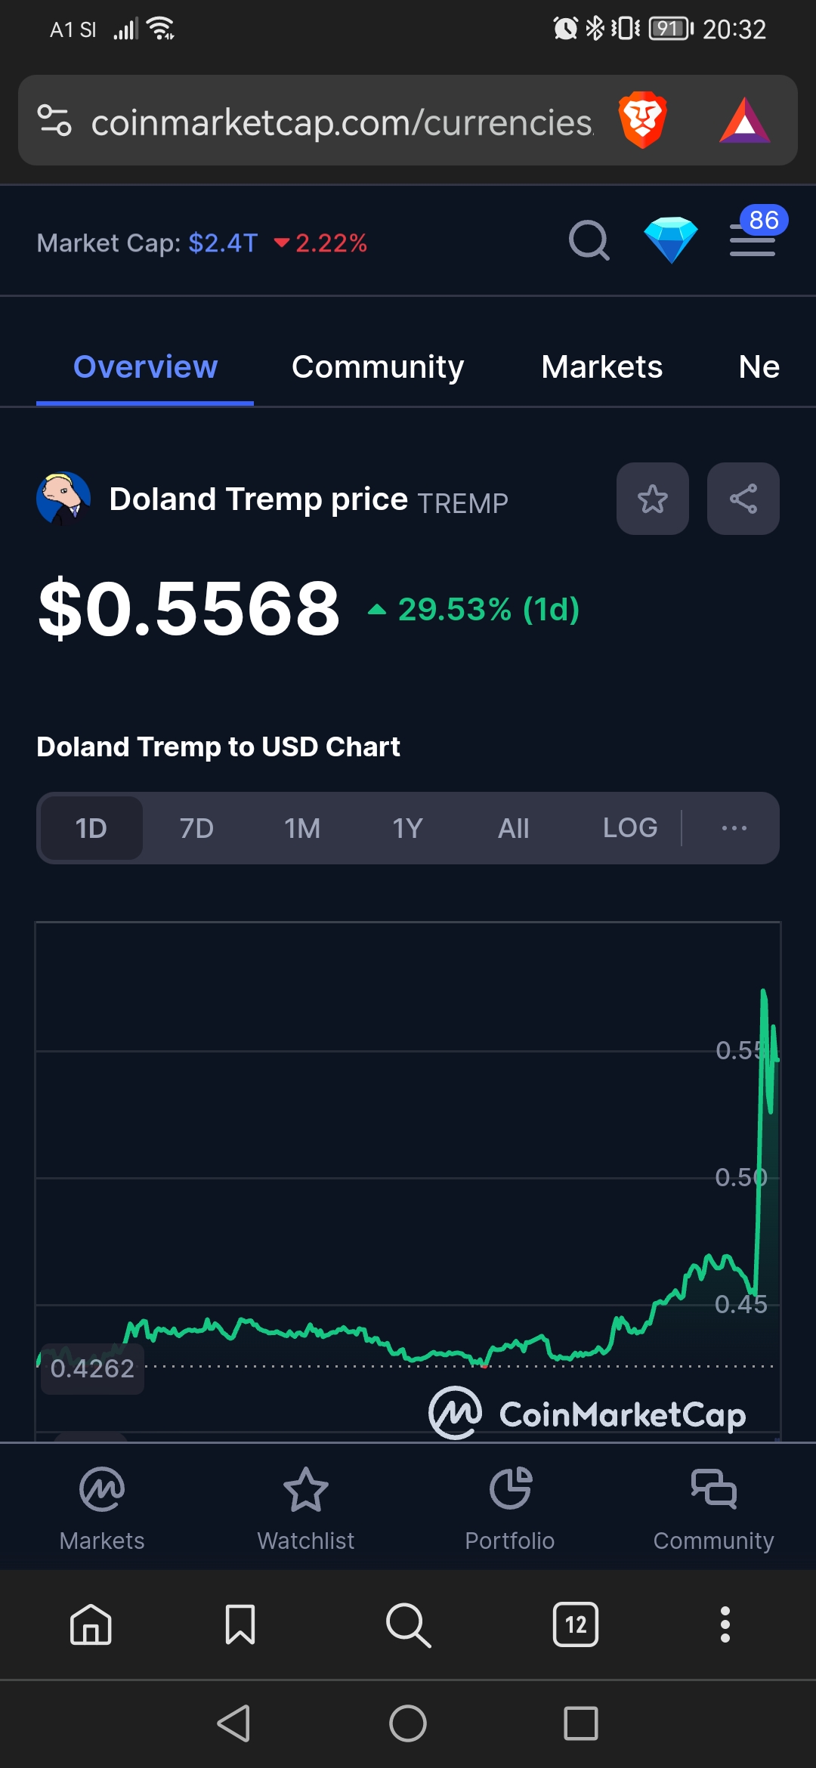
Task: Toggle the LOG scale on the chart
Action: click(x=630, y=828)
